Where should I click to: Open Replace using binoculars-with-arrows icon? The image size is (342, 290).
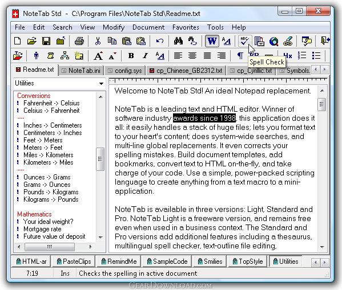point(192,41)
